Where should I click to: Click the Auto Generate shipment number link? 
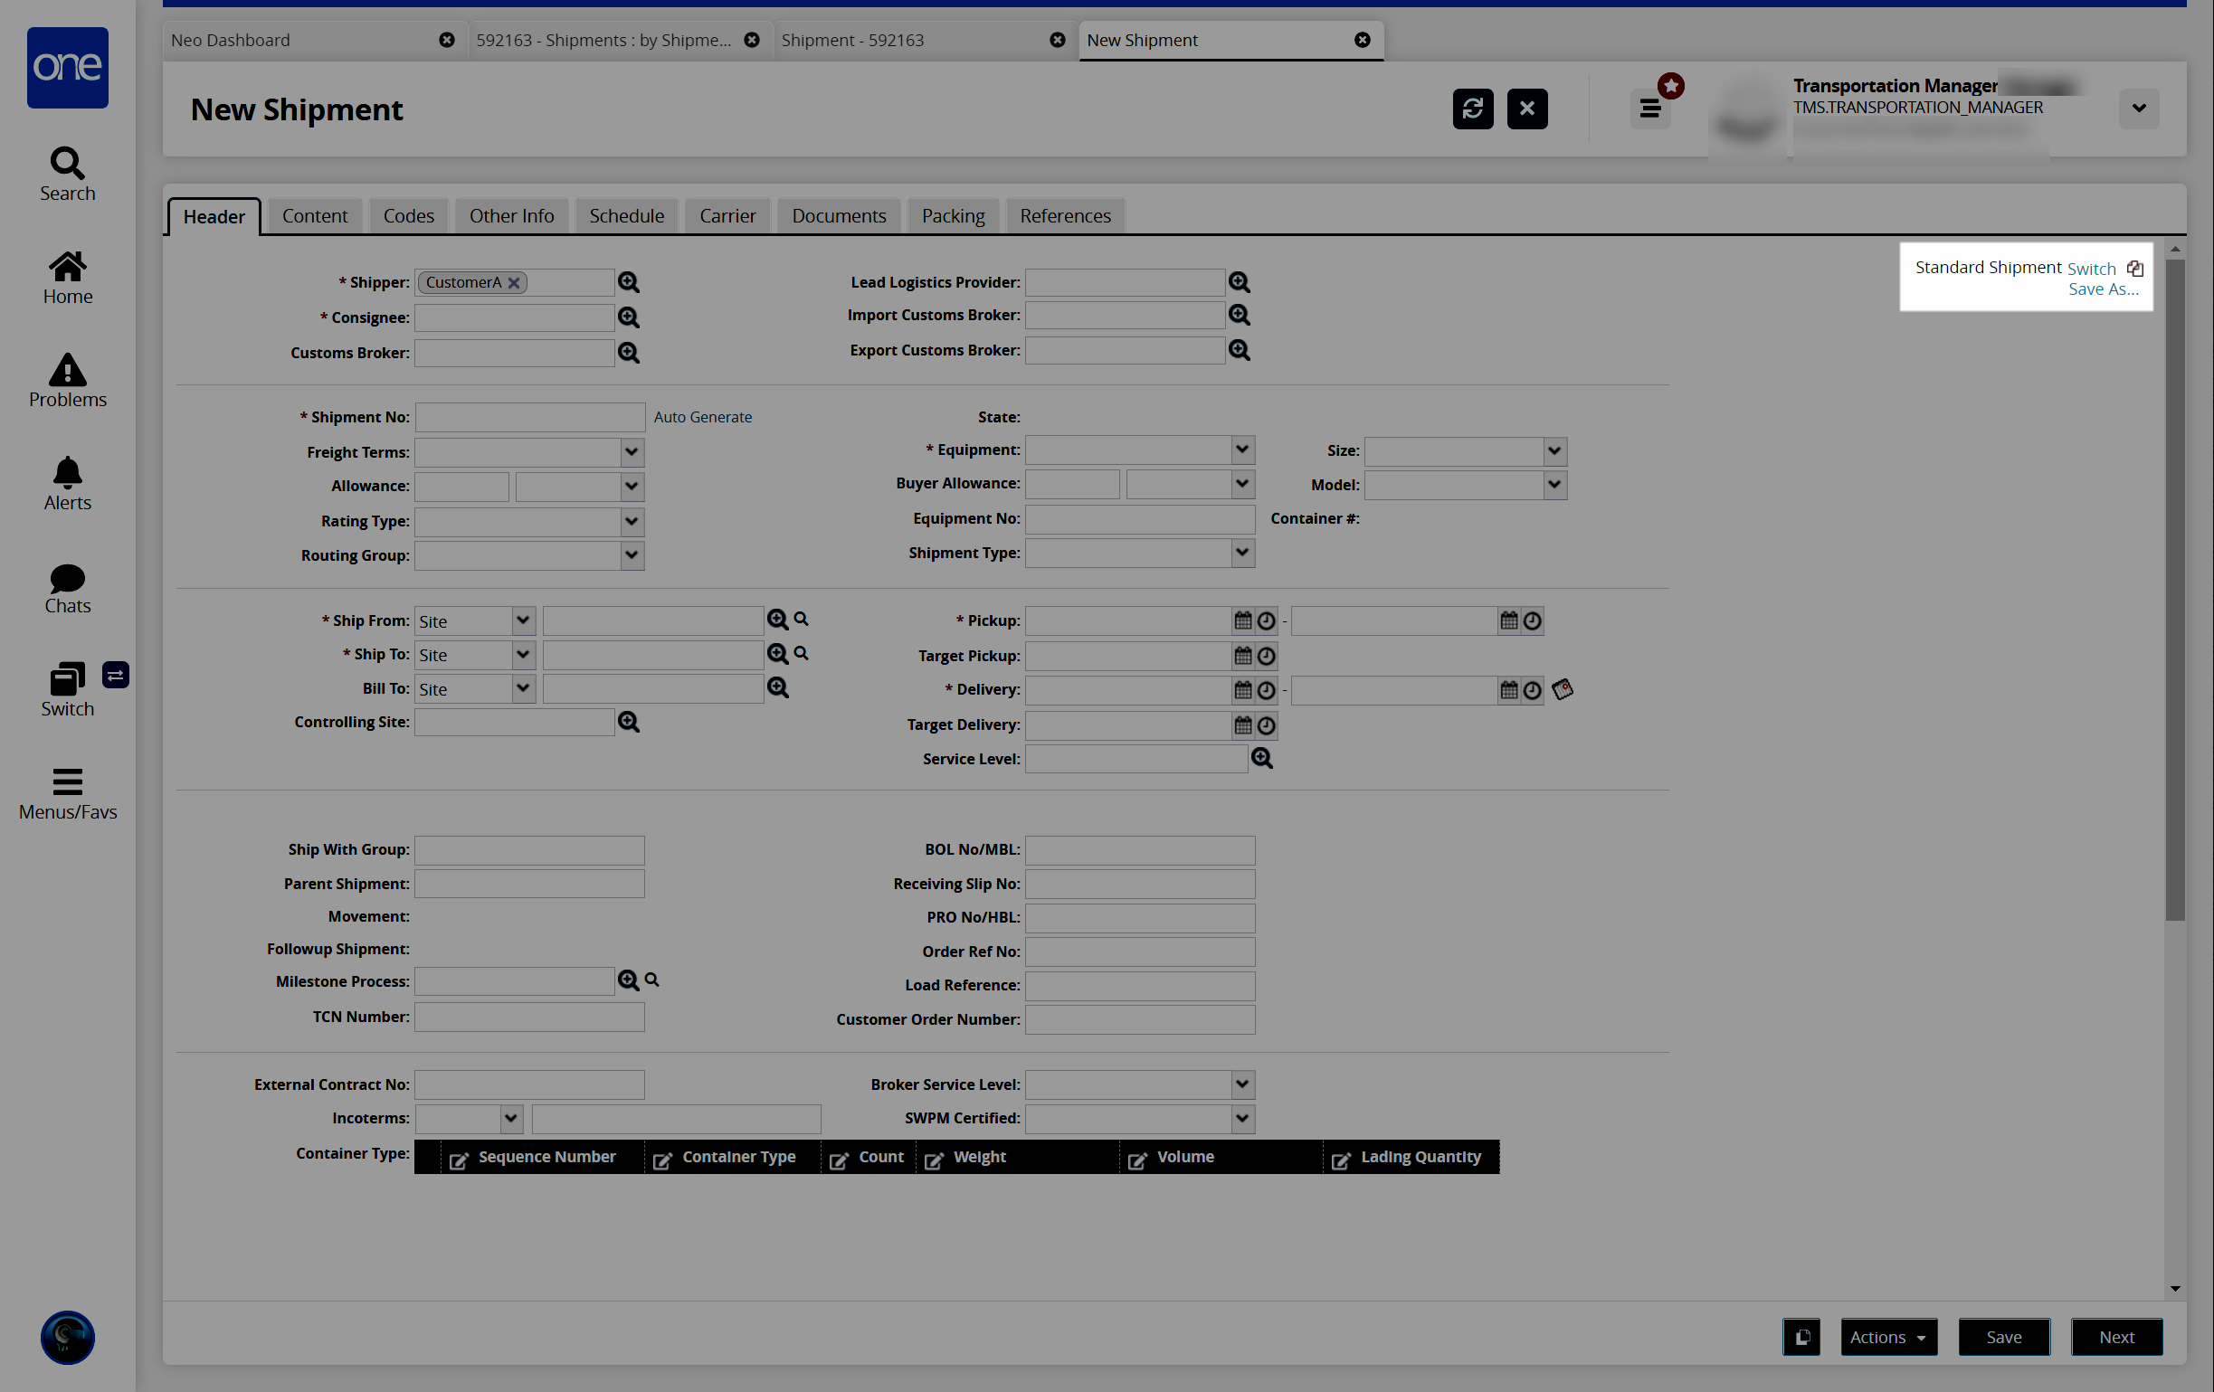coord(701,415)
